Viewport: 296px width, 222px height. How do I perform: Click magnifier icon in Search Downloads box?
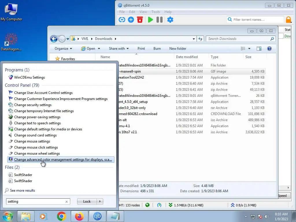[x=272, y=39]
